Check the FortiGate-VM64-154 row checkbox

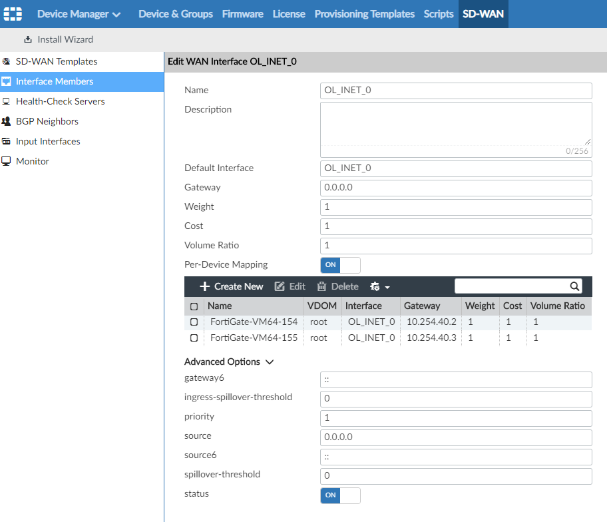tap(194, 322)
